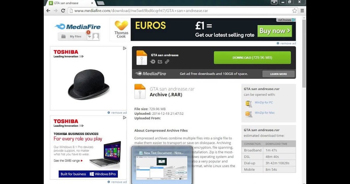This screenshot has width=350, height=184.
Task: Open the My Files button
Action: coord(72,37)
